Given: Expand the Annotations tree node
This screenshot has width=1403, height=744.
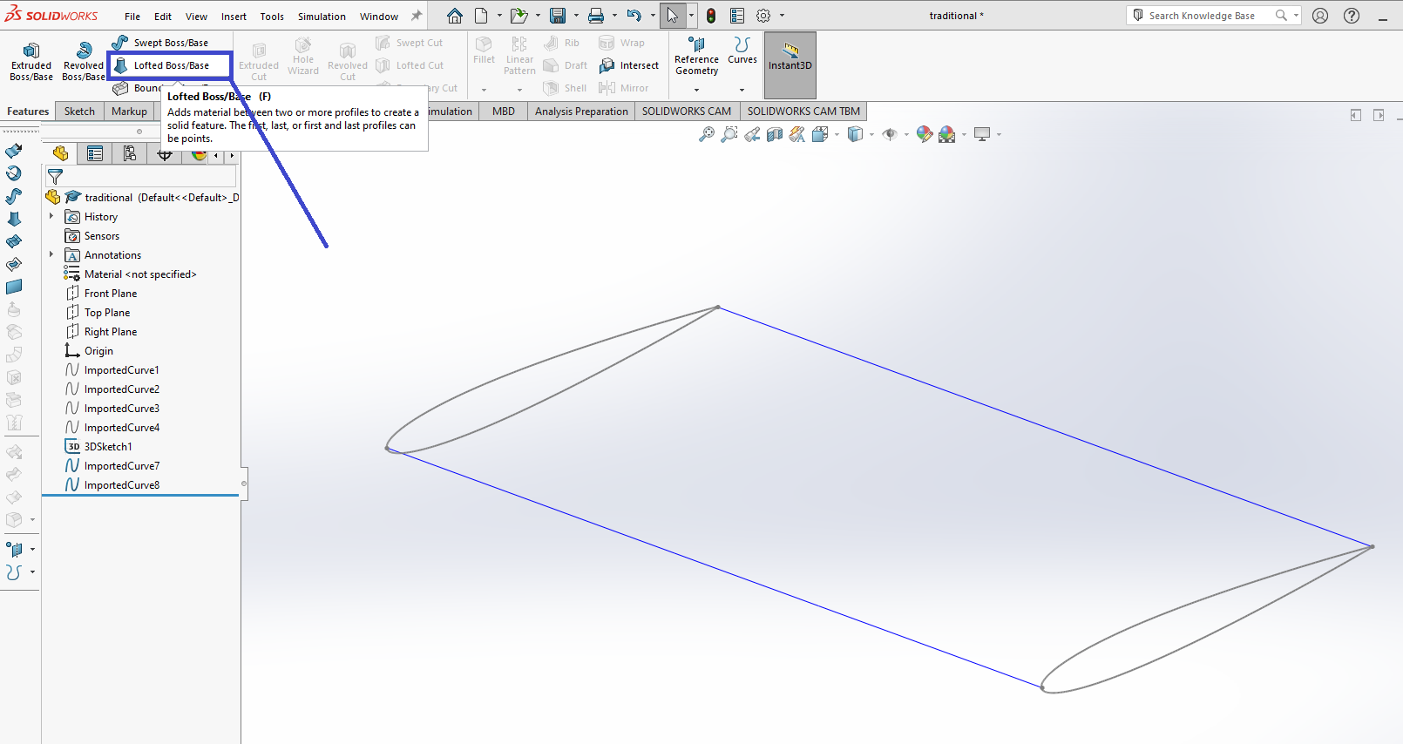Looking at the screenshot, I should tap(51, 254).
